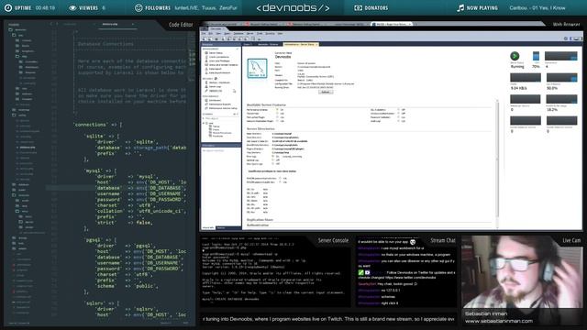Collapse the Management section of the navigator
587x330 pixels.
[x=238, y=49]
